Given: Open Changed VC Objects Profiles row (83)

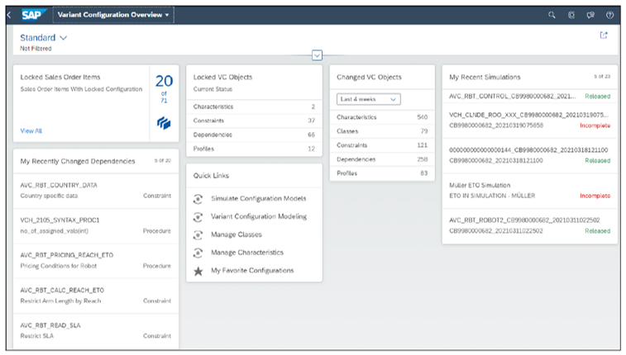Looking at the screenshot, I should tap(382, 173).
